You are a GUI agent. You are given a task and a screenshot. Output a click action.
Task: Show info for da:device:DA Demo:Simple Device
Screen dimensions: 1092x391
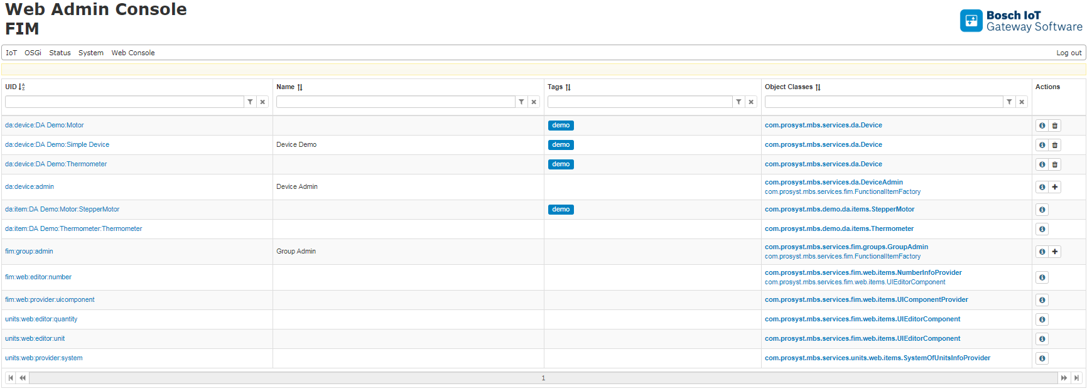pyautogui.click(x=1042, y=145)
